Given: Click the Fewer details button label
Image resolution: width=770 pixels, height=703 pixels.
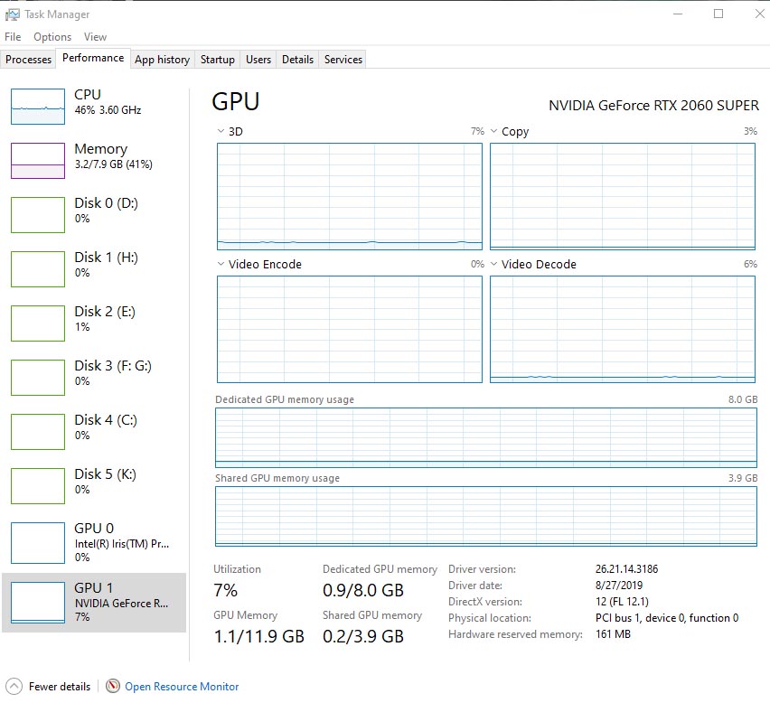Looking at the screenshot, I should 60,687.
